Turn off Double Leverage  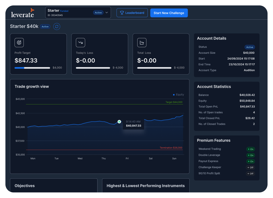pyautogui.click(x=250, y=155)
